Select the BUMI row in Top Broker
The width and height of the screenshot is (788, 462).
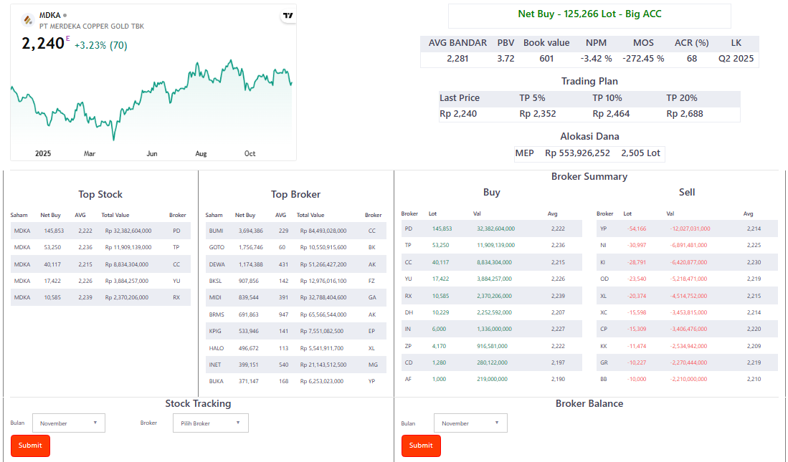tap(295, 231)
